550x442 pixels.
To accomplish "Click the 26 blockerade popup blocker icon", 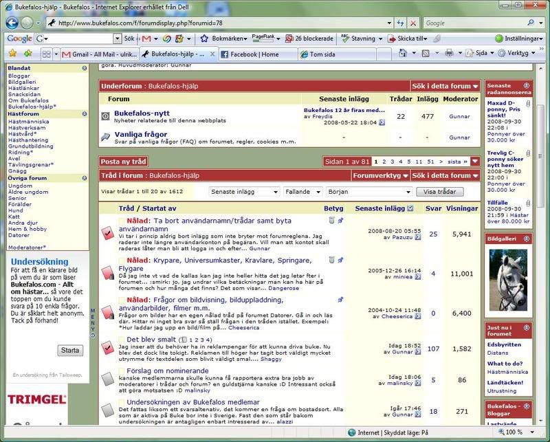I will click(x=289, y=38).
